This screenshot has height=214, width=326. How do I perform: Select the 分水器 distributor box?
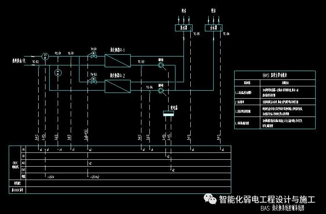click(x=214, y=28)
